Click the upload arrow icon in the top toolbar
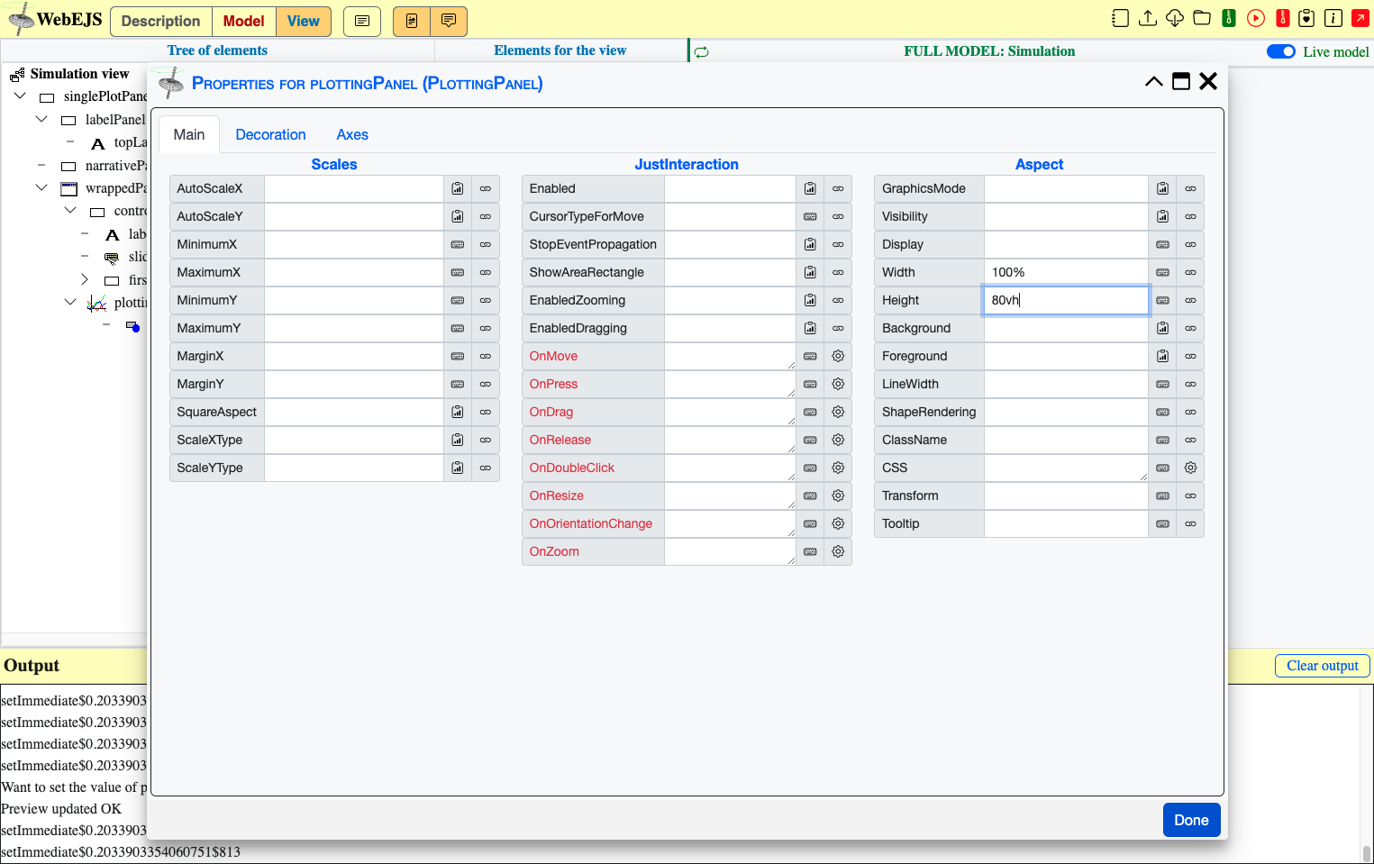This screenshot has height=864, width=1374. point(1148,18)
